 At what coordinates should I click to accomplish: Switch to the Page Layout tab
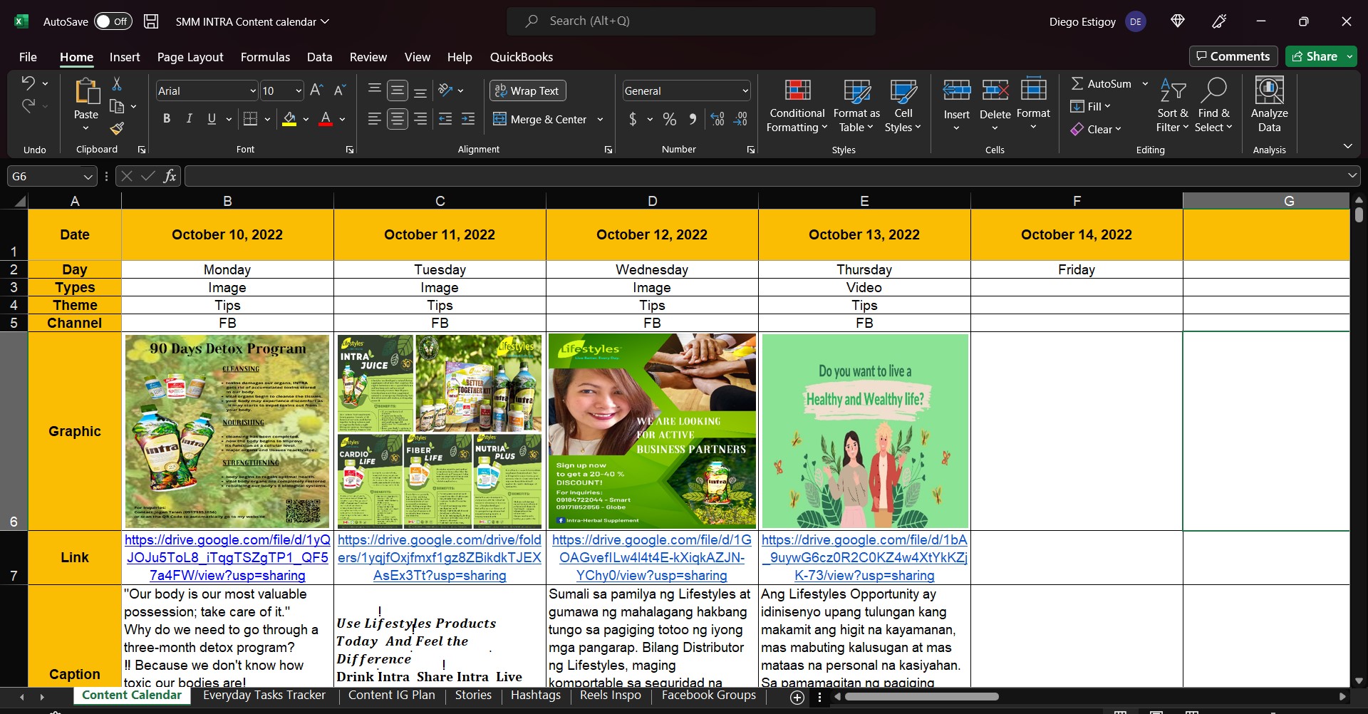click(190, 57)
